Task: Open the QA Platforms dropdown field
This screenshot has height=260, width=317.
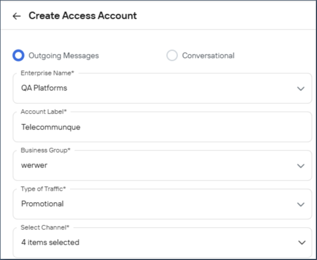Action: pyautogui.click(x=162, y=88)
